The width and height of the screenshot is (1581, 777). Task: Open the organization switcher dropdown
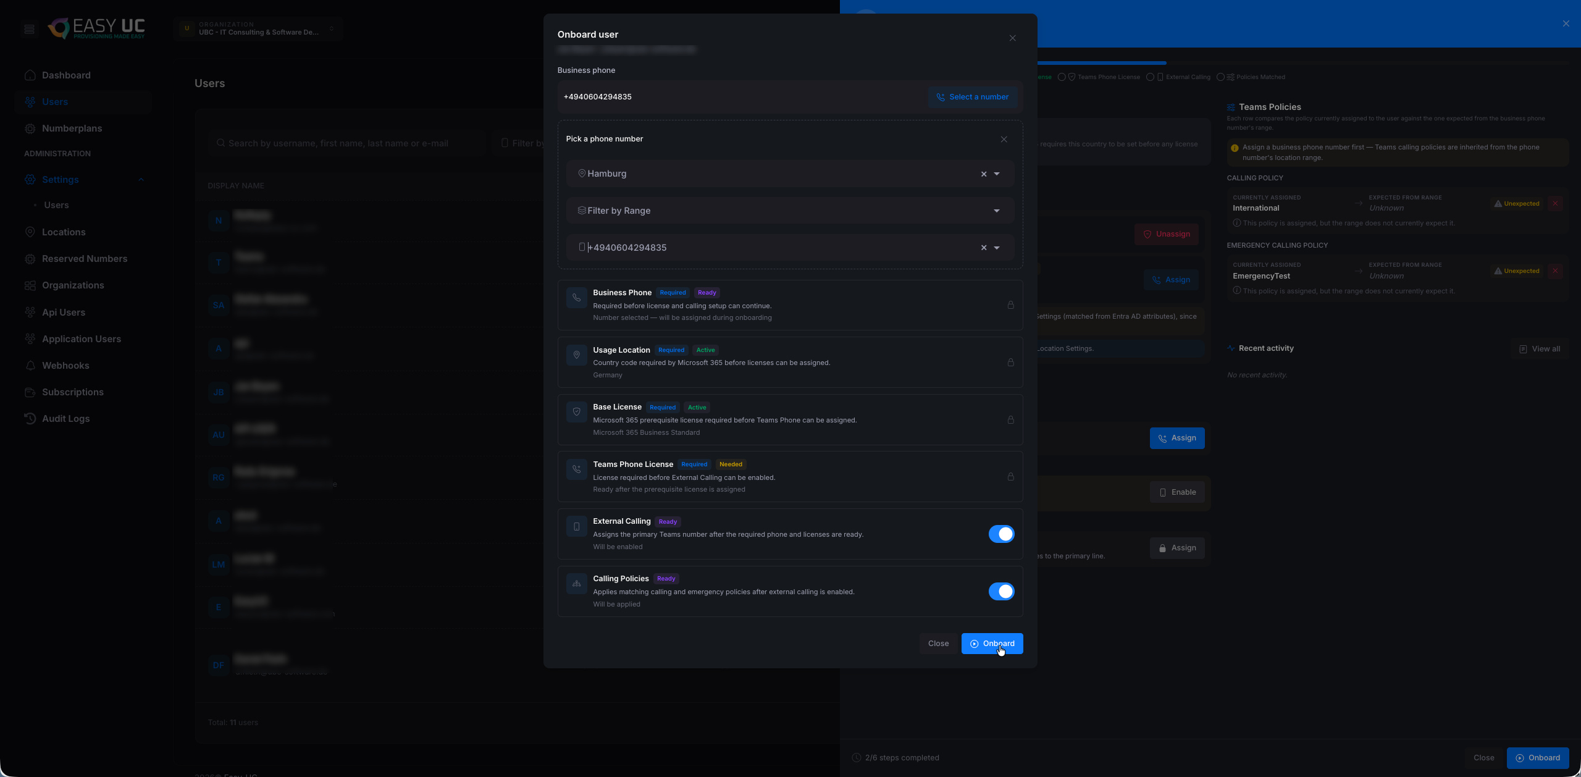258,28
